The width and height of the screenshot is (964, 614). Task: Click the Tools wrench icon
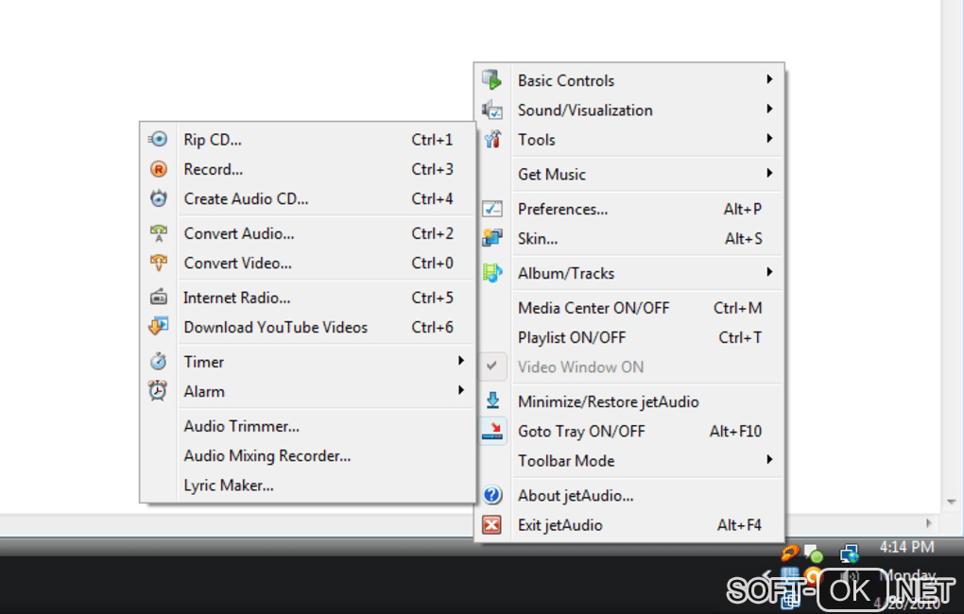(x=491, y=140)
